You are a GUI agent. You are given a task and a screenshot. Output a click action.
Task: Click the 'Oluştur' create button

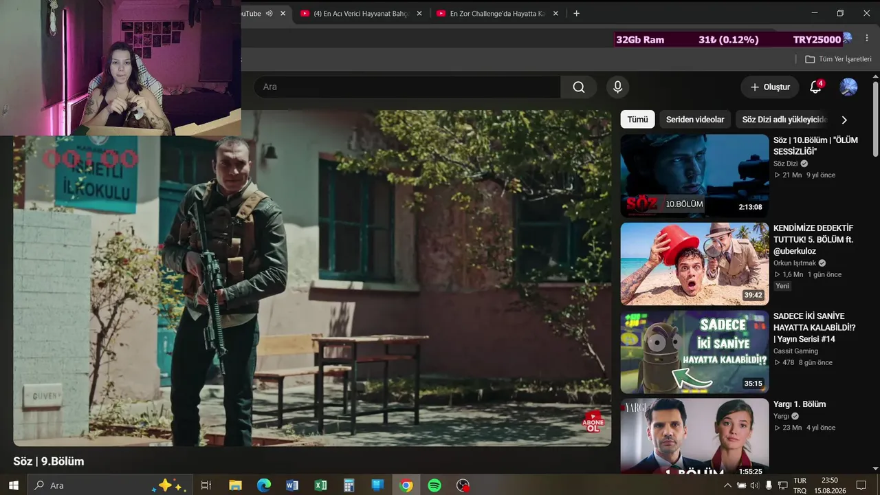coord(770,87)
